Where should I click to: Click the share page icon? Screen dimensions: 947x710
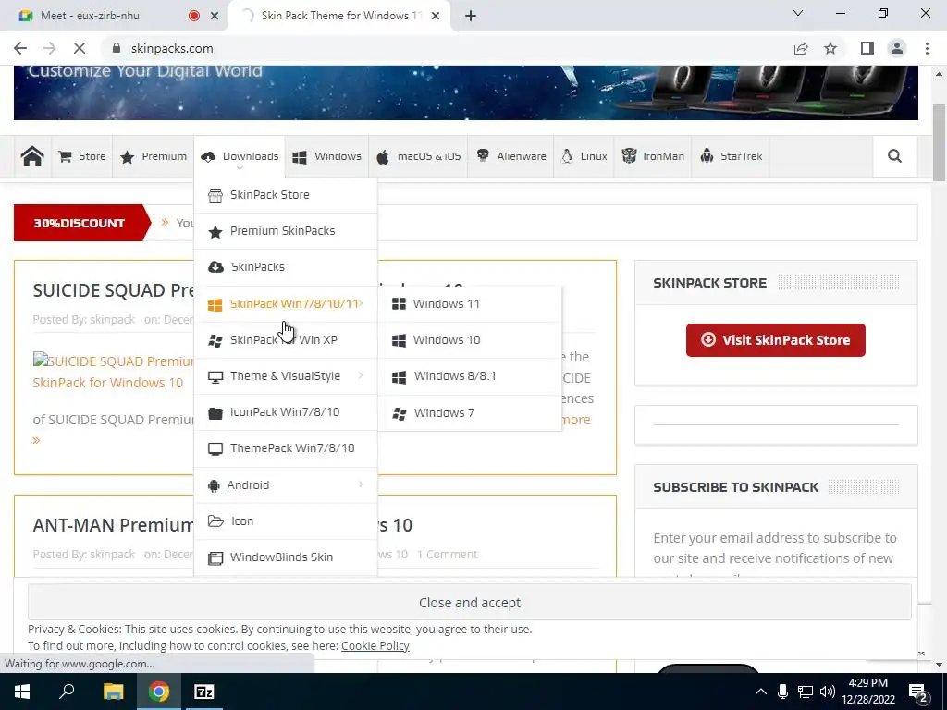click(801, 48)
